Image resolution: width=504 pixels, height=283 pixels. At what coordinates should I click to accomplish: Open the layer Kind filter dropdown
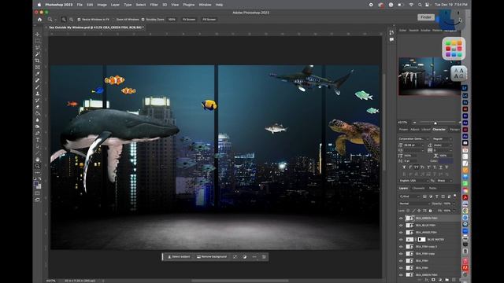[x=409, y=197]
